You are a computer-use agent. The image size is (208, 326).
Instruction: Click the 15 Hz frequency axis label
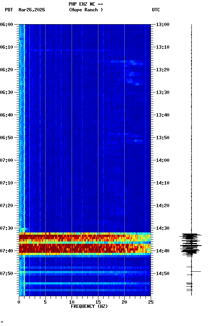98,302
